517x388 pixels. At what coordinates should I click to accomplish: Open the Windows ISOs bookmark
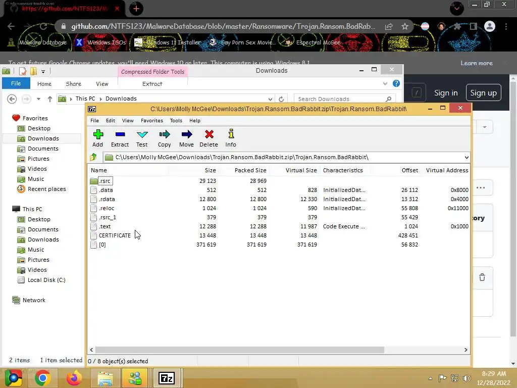101,42
